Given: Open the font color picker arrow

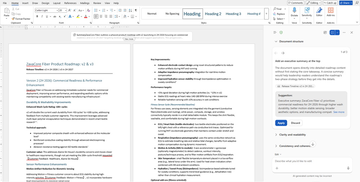Looking at the screenshot, I should point(89,17).
